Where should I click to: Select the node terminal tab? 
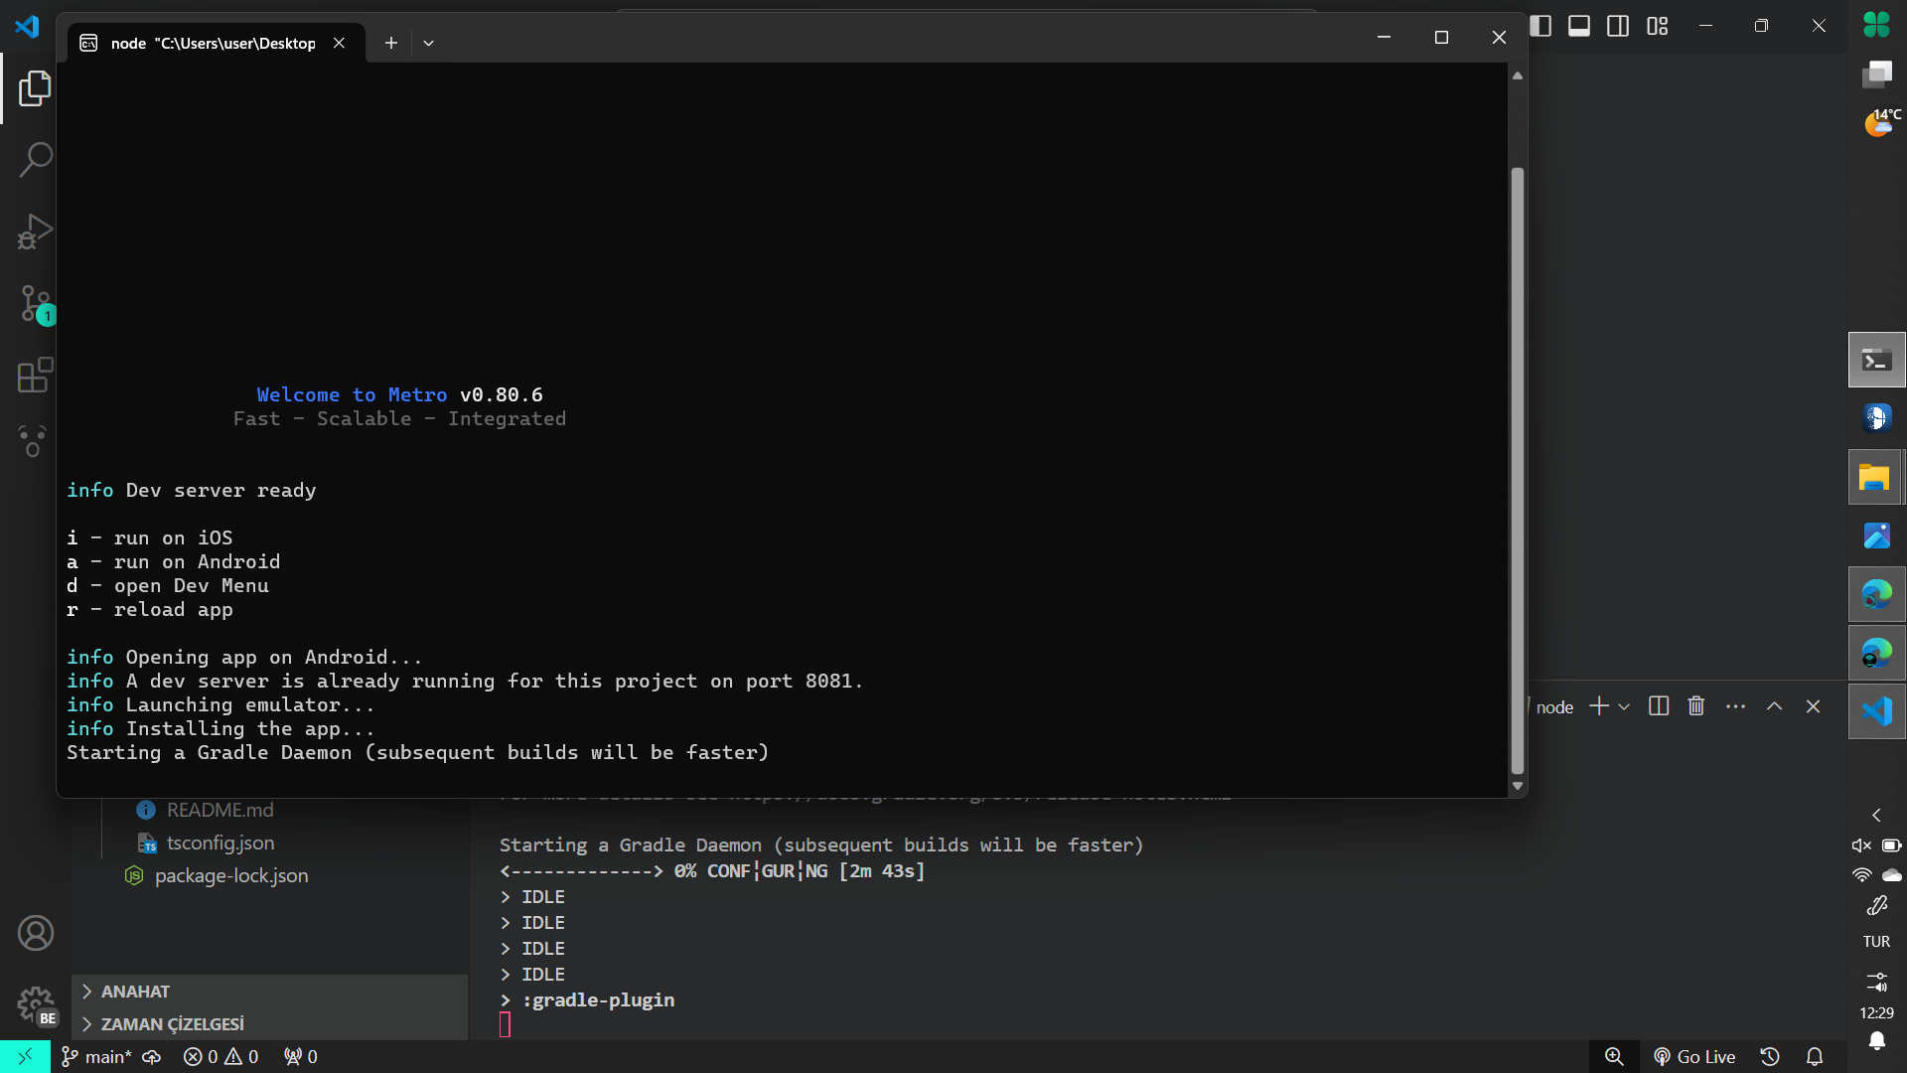pyautogui.click(x=213, y=43)
